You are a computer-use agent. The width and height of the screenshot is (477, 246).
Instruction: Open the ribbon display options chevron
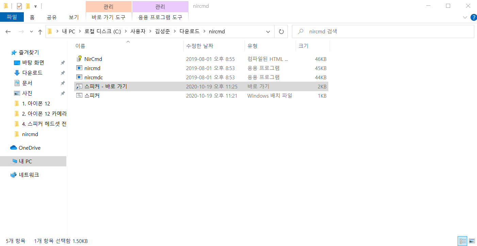click(x=465, y=17)
